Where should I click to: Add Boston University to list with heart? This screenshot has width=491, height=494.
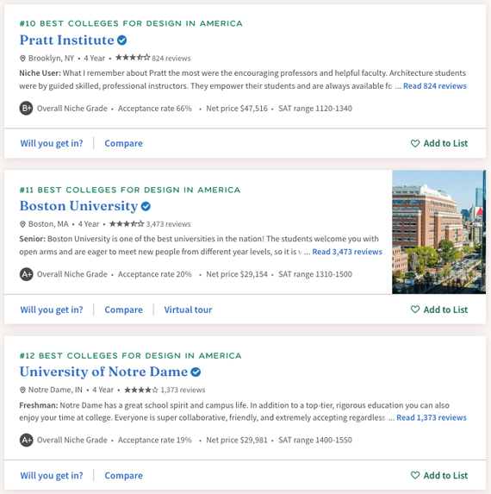[x=439, y=310]
